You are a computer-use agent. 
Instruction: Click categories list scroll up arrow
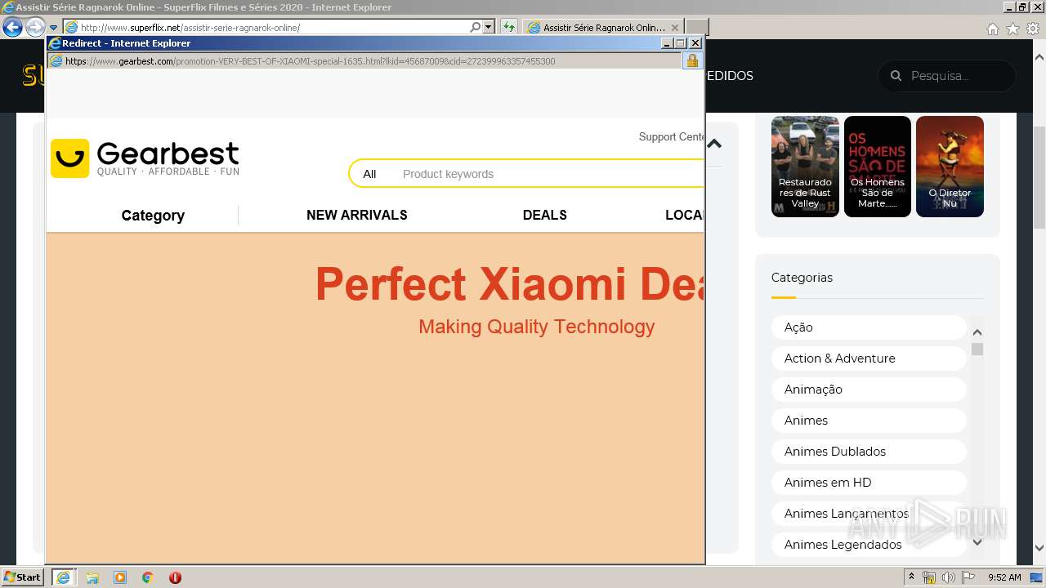[x=977, y=332]
